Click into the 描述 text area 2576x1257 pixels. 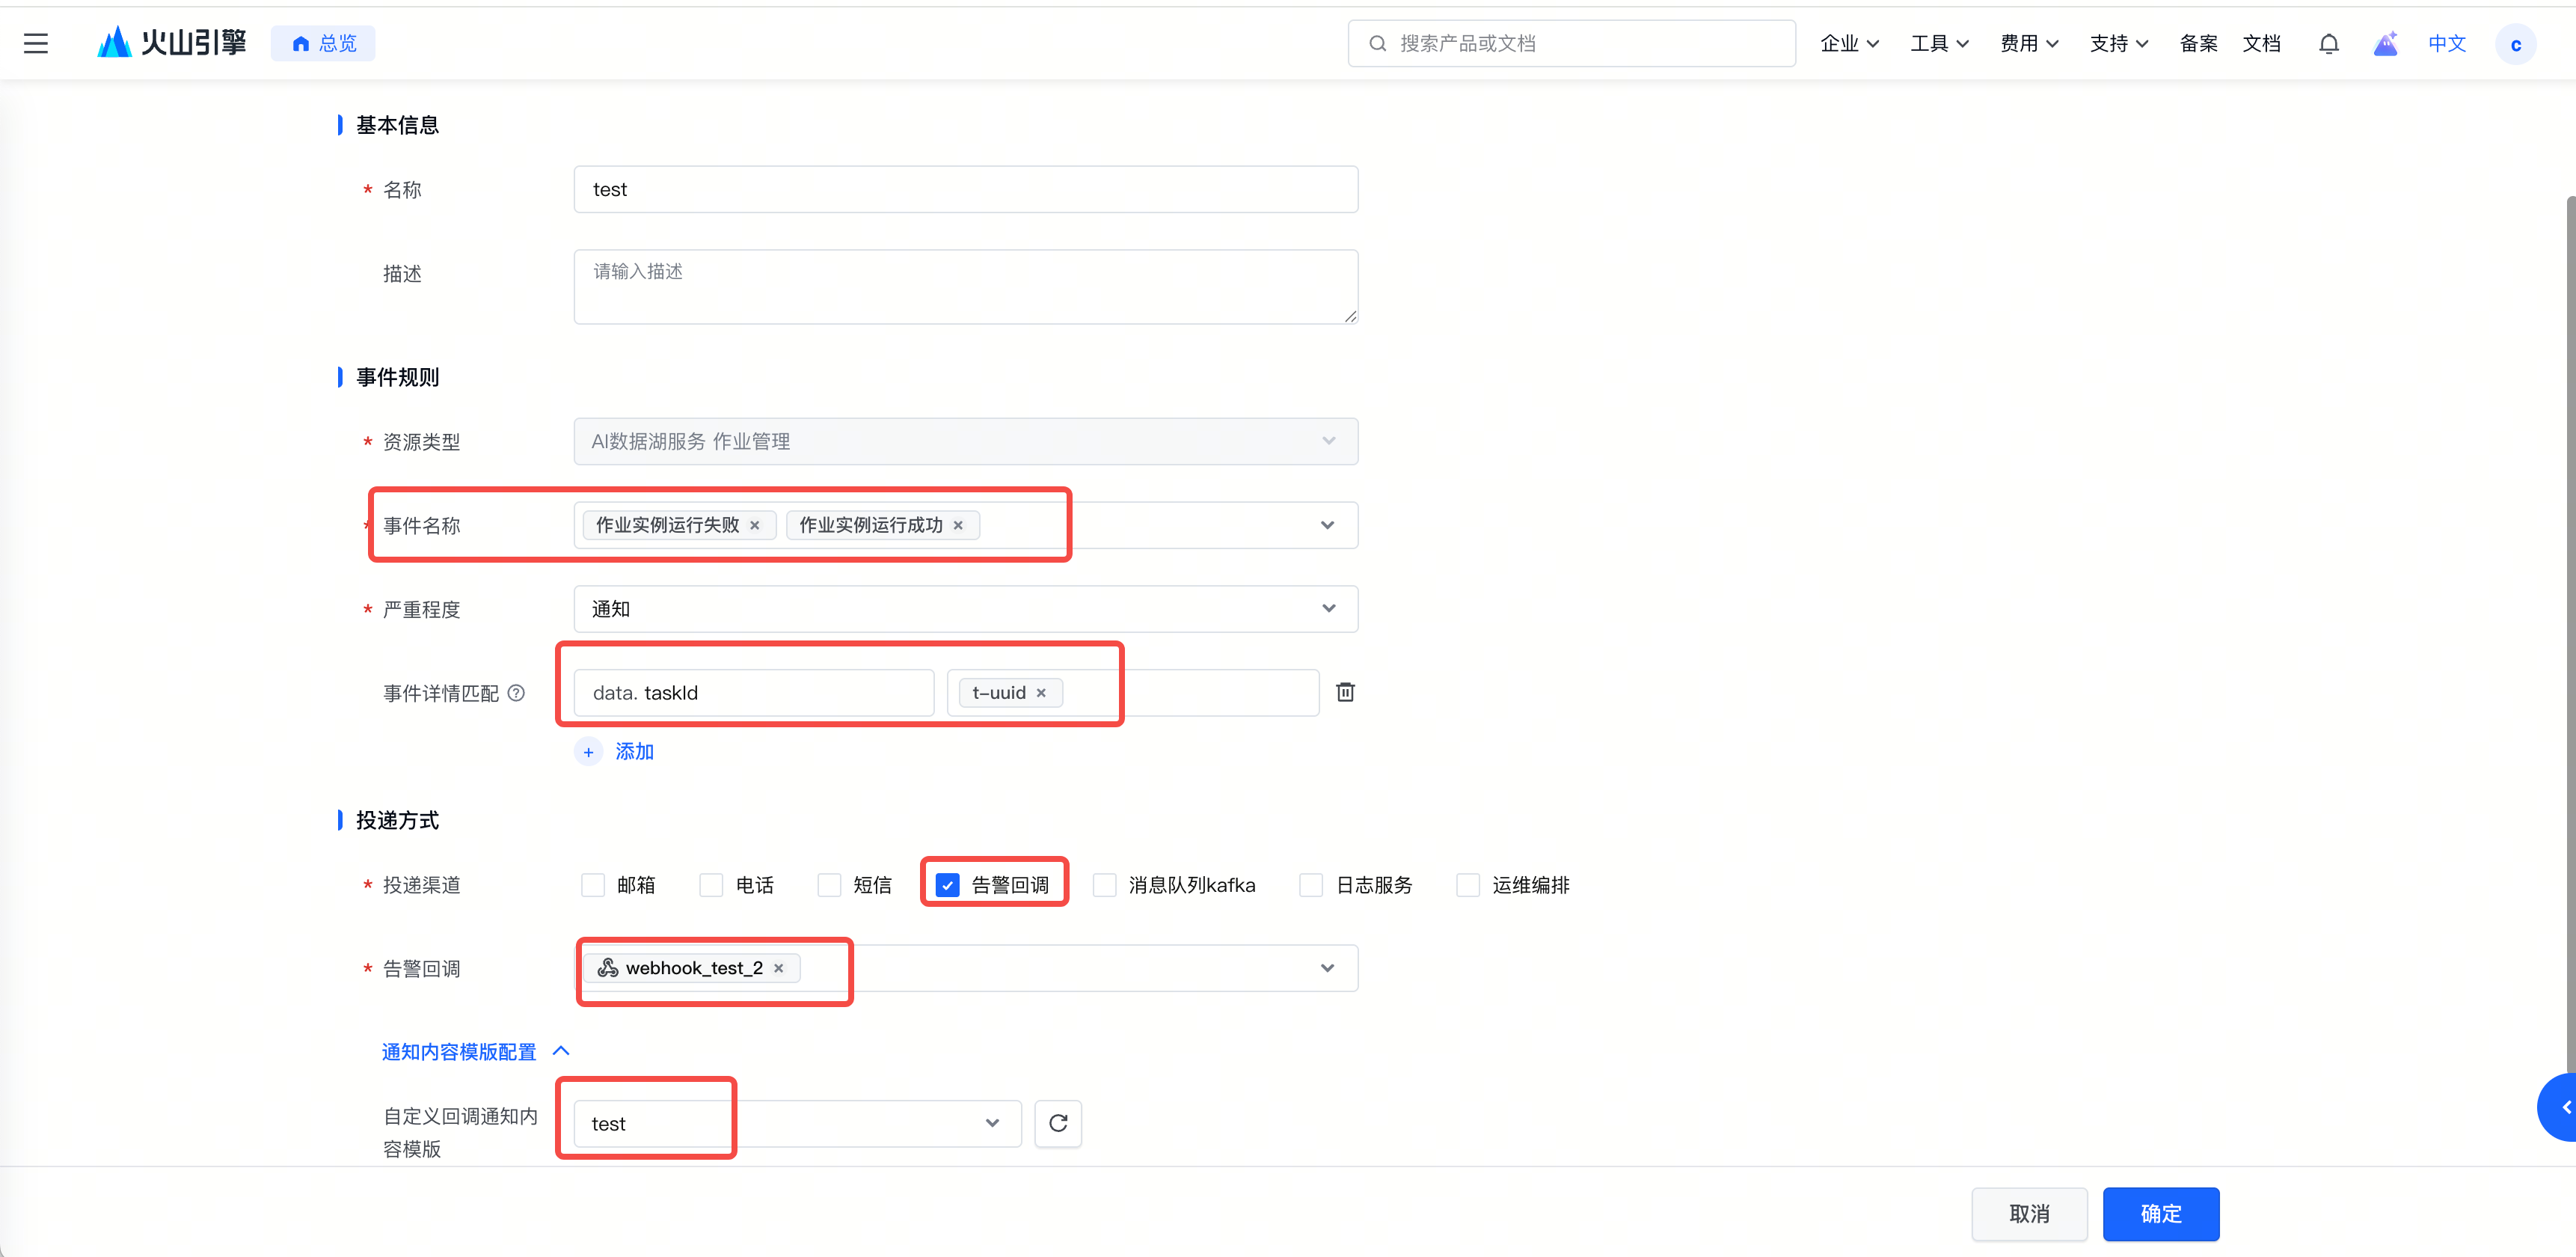pyautogui.click(x=965, y=287)
